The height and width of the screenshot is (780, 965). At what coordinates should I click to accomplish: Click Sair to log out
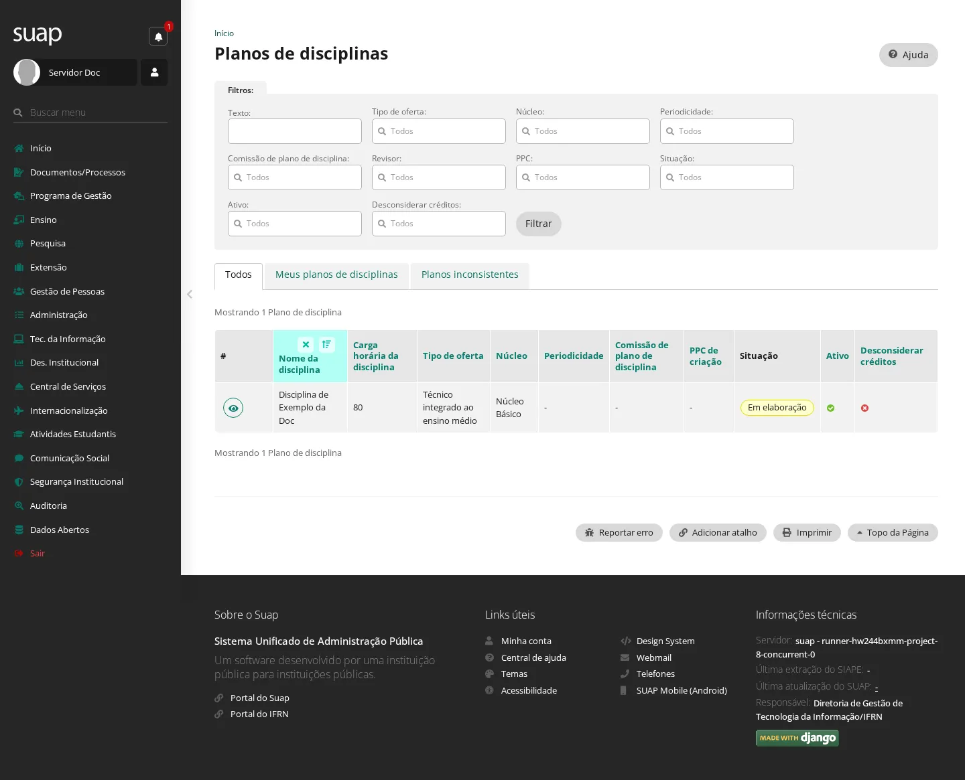point(90,553)
